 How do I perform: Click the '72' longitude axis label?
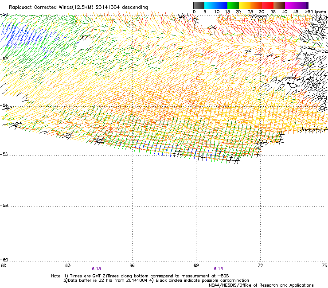(x=261, y=265)
